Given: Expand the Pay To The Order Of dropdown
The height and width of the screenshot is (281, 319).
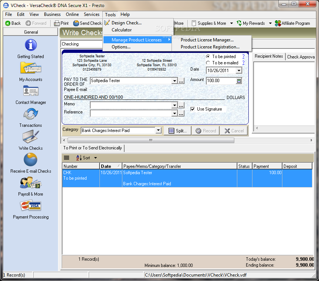Looking at the screenshot, I should click(x=174, y=81).
